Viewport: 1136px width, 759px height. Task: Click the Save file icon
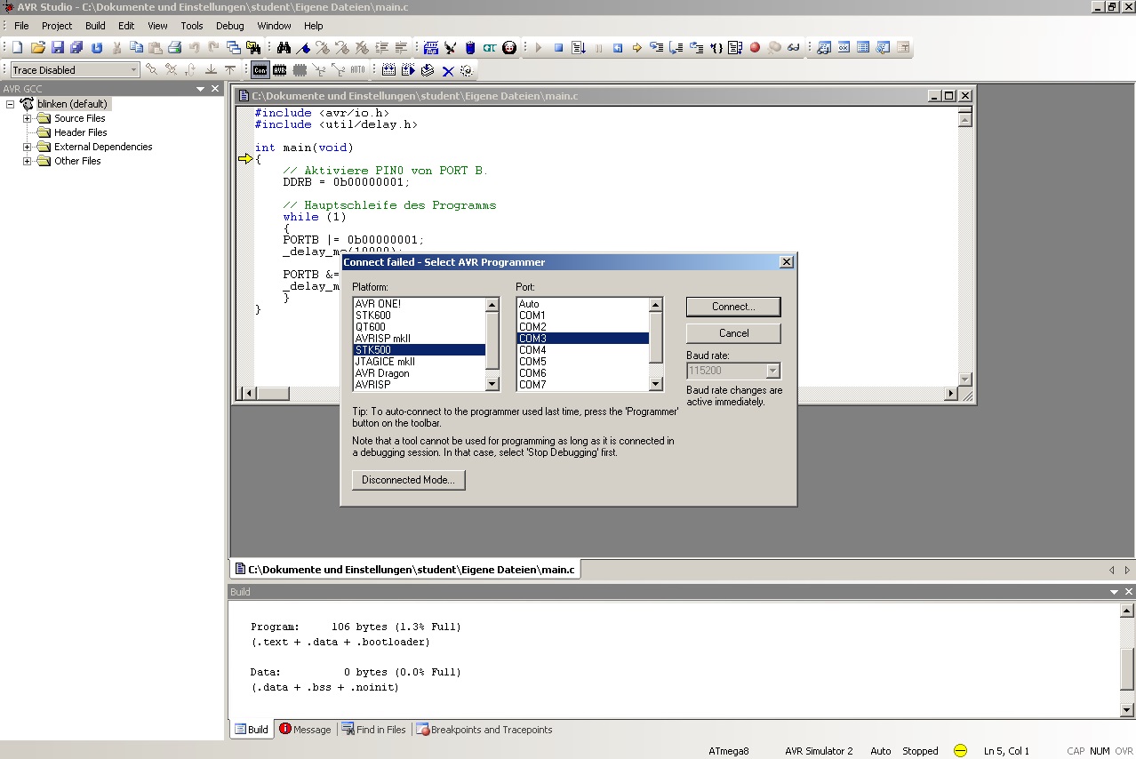click(x=57, y=48)
